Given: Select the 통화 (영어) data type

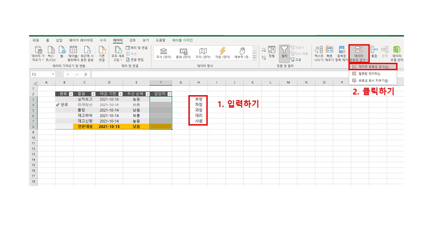Looking at the screenshot, I should pos(183,53).
